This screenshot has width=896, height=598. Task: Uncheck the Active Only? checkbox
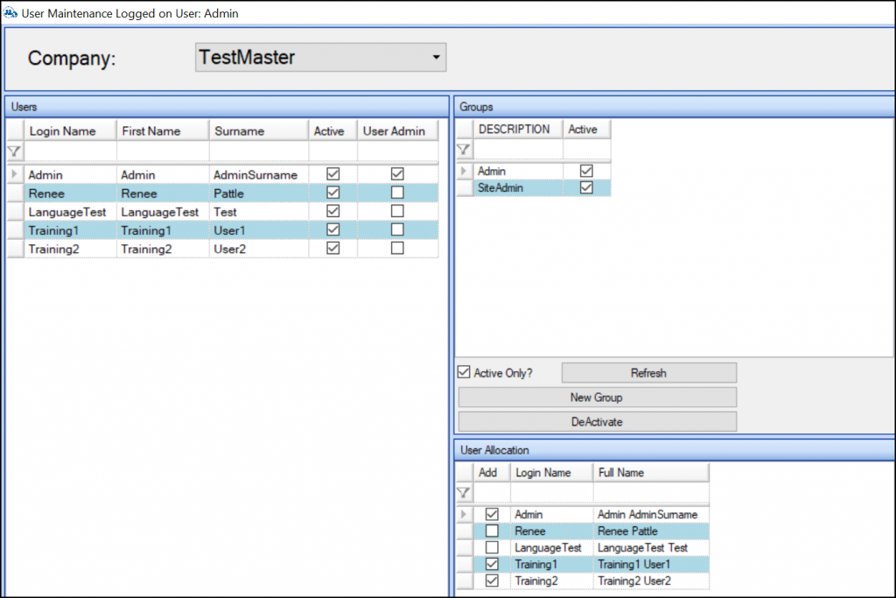point(464,372)
